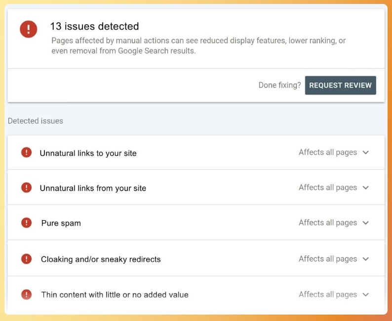Expand Unnatural links from your site chevron
The height and width of the screenshot is (321, 392).
(366, 187)
